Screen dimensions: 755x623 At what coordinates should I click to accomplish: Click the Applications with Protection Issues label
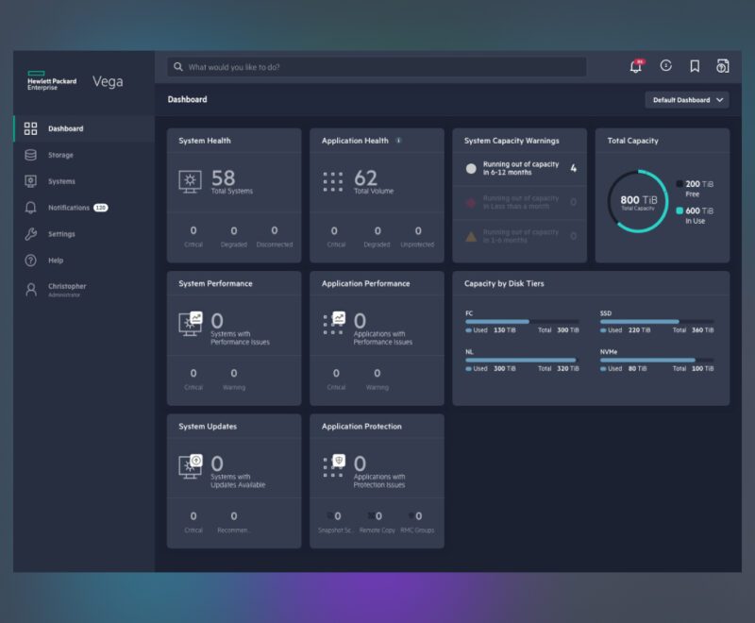point(379,480)
